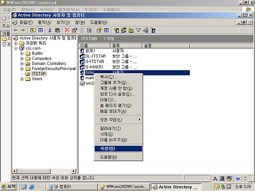The width and height of the screenshot is (255, 191).
Task: Click the Forward arrow in the AD toolbar
Action: (x=23, y=30)
